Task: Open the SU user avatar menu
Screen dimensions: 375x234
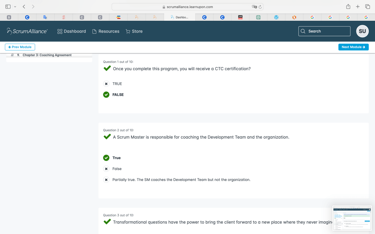Action: 362,31
